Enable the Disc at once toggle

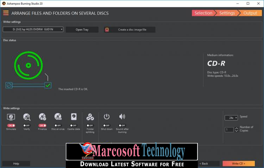point(58,125)
